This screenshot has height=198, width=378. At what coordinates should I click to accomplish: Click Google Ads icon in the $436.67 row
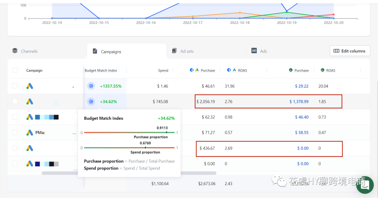click(x=30, y=148)
